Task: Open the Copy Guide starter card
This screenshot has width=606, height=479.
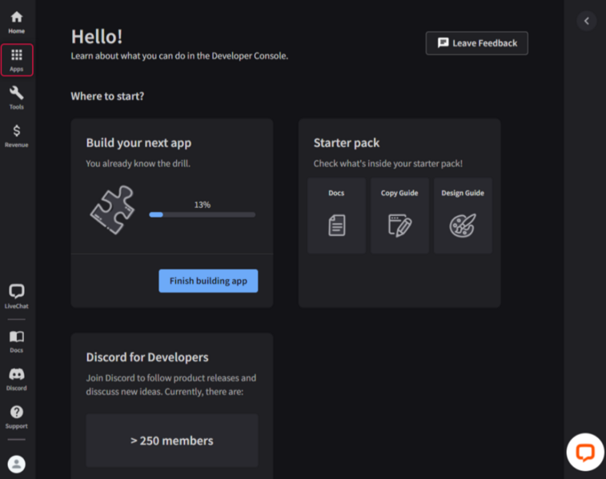Action: [399, 216]
